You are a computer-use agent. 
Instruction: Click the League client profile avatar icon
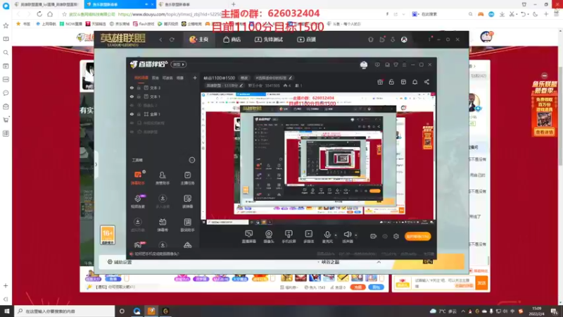[404, 39]
